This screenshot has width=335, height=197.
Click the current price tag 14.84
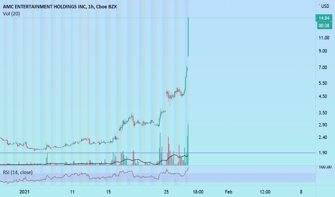coord(324,18)
